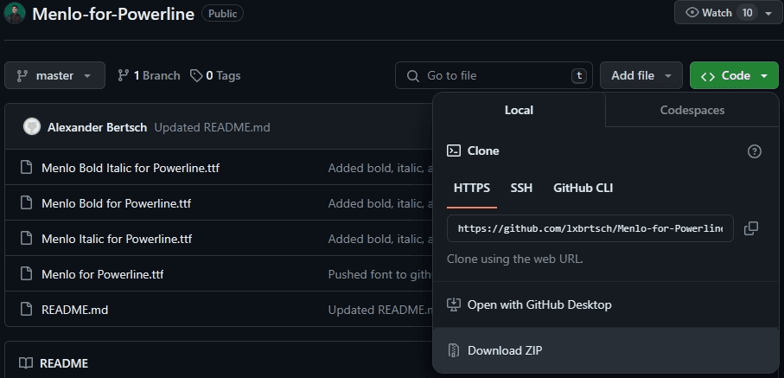
Task: Choose Open with GitHub Desktop
Action: click(x=605, y=304)
